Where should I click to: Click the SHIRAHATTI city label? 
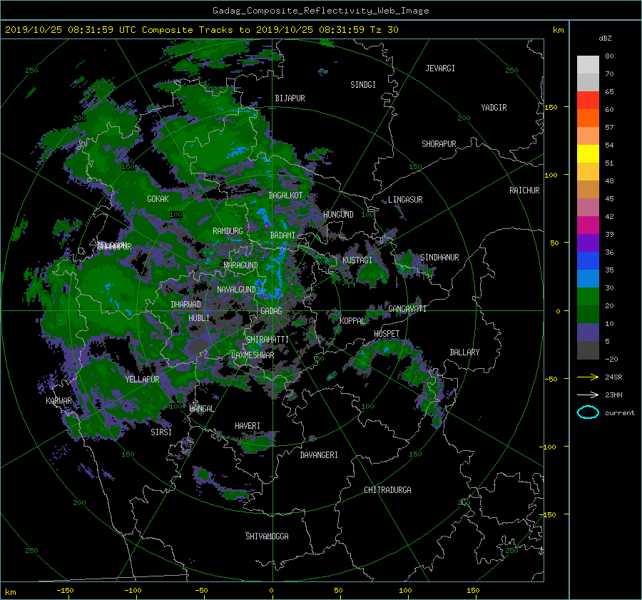267,340
